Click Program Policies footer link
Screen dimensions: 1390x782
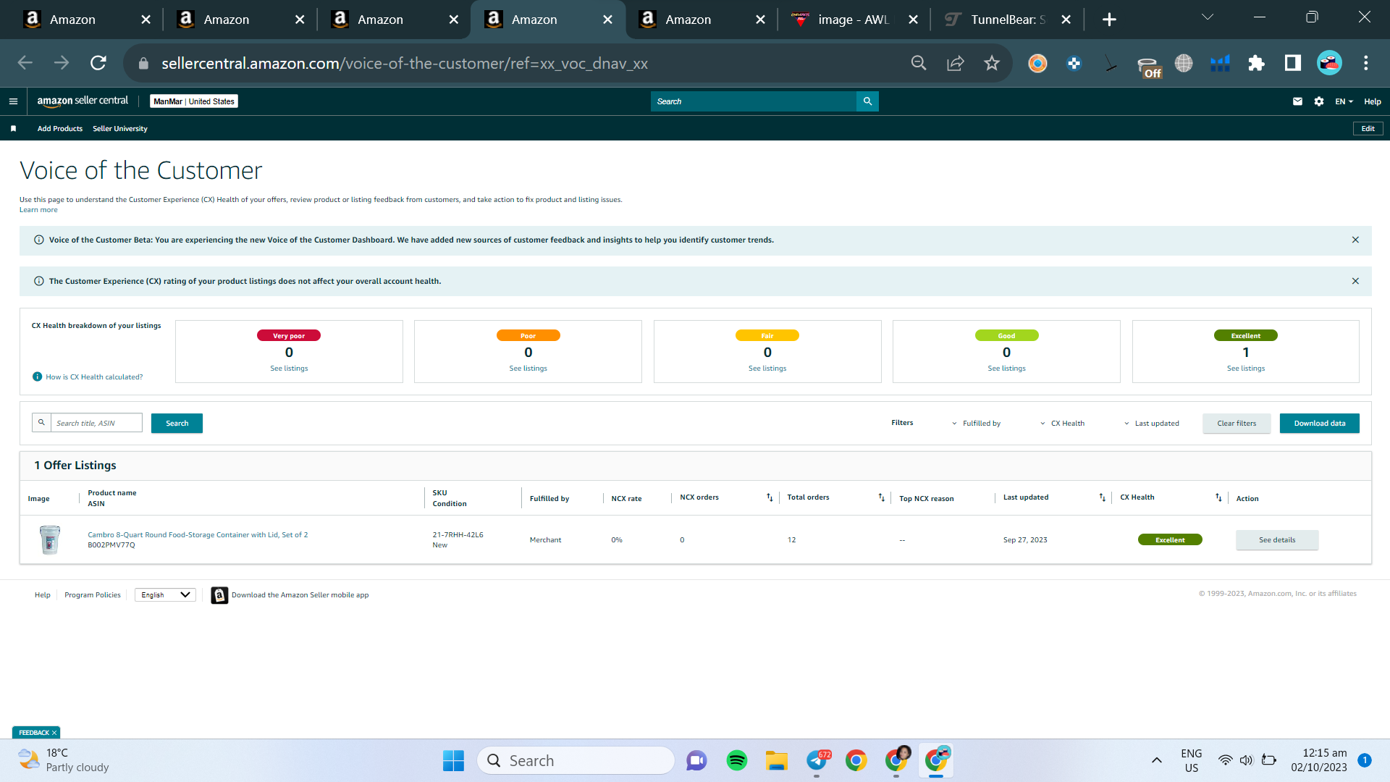pyautogui.click(x=93, y=595)
